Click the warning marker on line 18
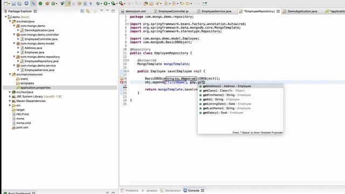Screen dimensions: 345x194 [x=121, y=78]
